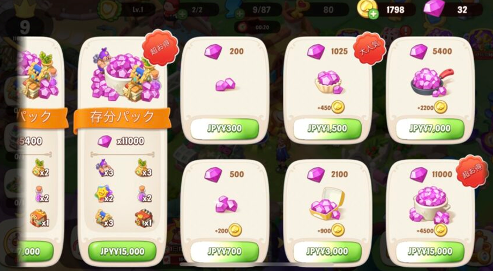Tap the purple potion x2 in 存分パック
Viewport: 493px width, 271px height.
[x=144, y=194]
